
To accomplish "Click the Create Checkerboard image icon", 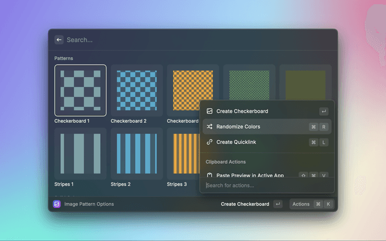I will (209, 111).
